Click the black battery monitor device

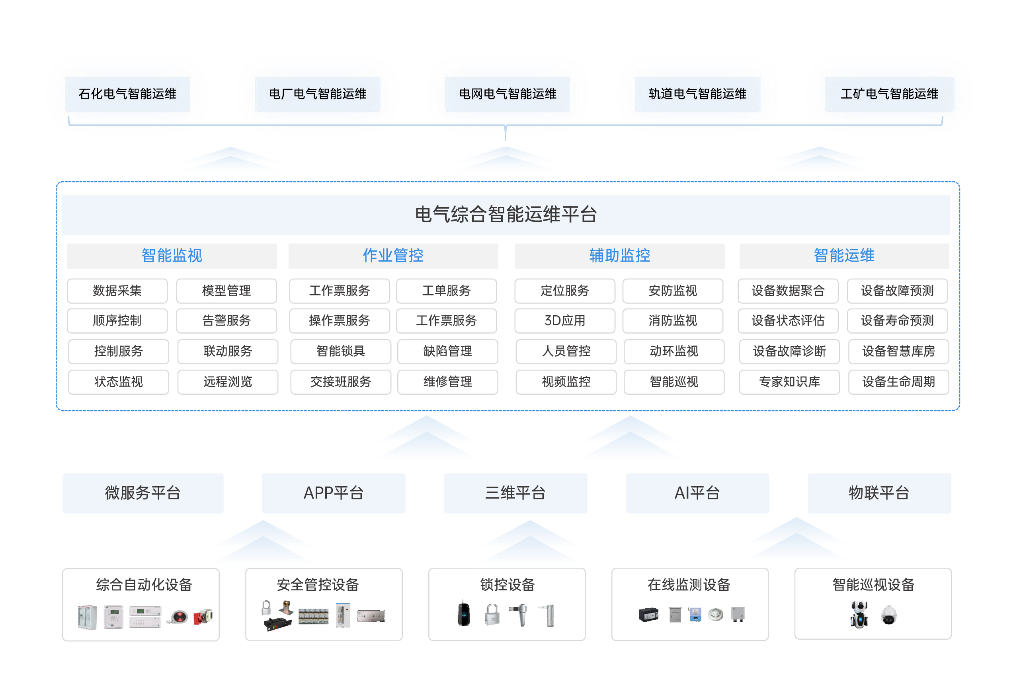(648, 614)
